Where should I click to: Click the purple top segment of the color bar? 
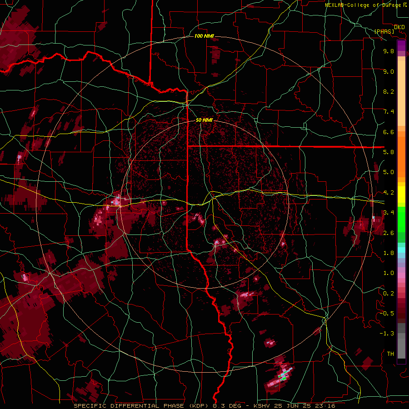(401, 45)
